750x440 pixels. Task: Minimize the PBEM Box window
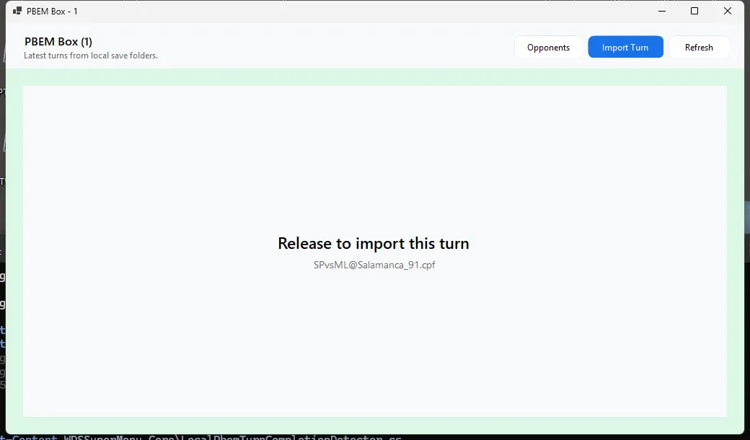[x=662, y=11]
